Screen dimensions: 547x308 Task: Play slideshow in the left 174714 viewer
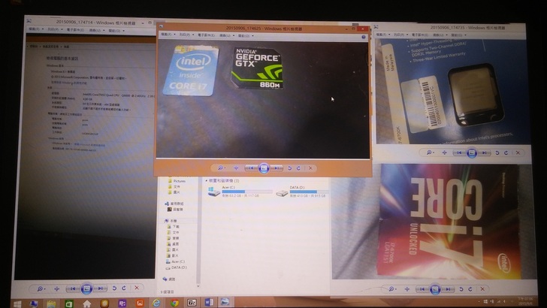pyautogui.click(x=86, y=288)
